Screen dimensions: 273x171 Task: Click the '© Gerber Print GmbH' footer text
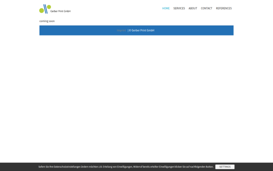tap(142, 31)
